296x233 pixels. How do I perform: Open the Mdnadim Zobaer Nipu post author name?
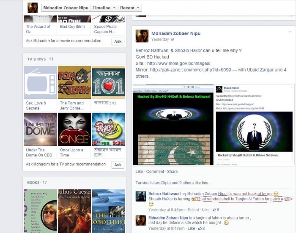(x=176, y=33)
